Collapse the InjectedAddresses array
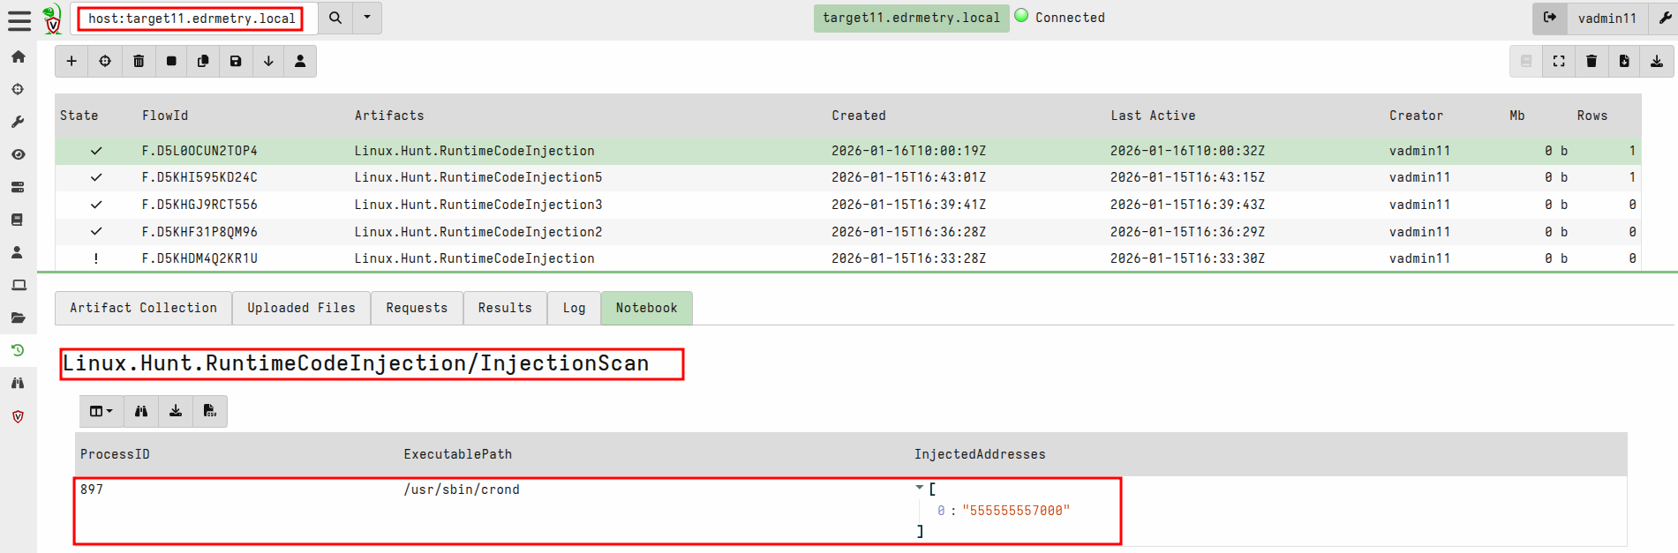This screenshot has height=553, width=1678. tap(920, 488)
